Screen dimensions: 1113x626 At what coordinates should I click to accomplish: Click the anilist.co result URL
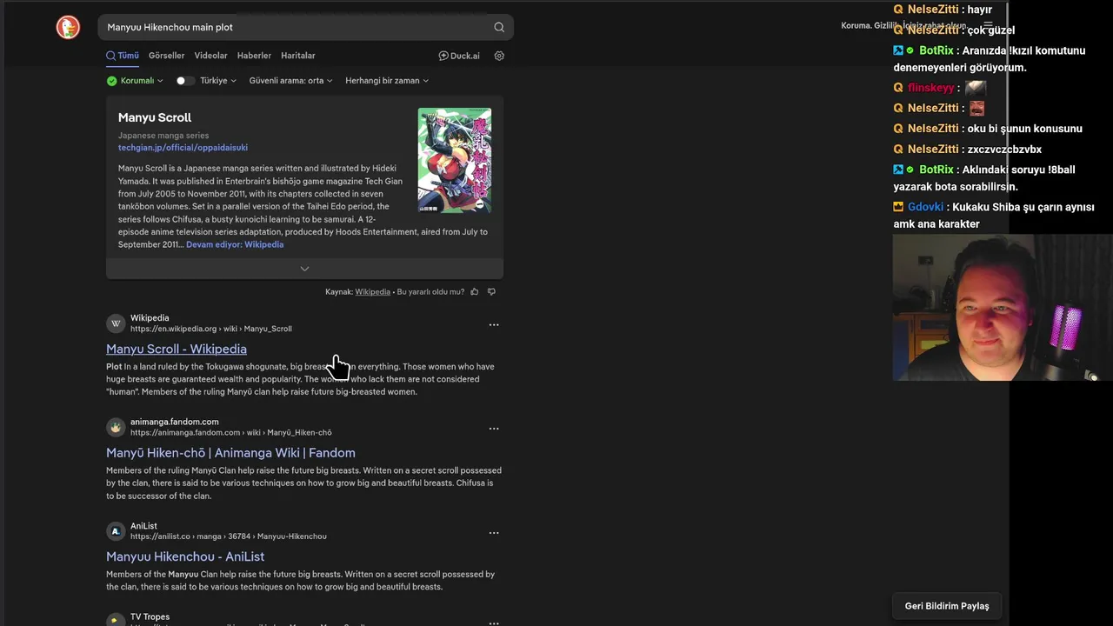[x=229, y=536]
